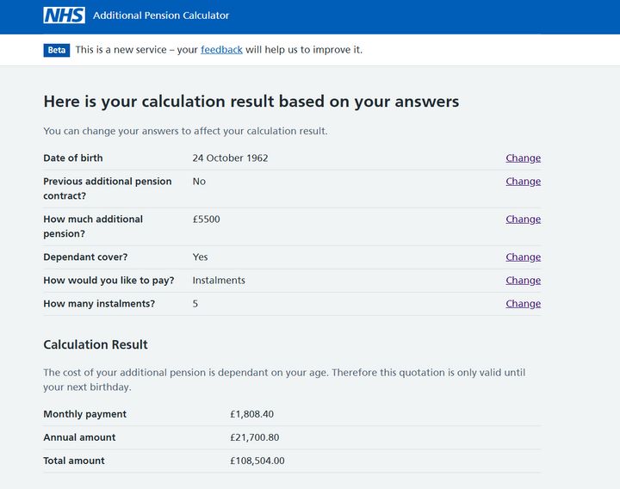Viewport: 620px width, 489px height.
Task: Change the Previous additional pension contract answer
Action: click(523, 182)
